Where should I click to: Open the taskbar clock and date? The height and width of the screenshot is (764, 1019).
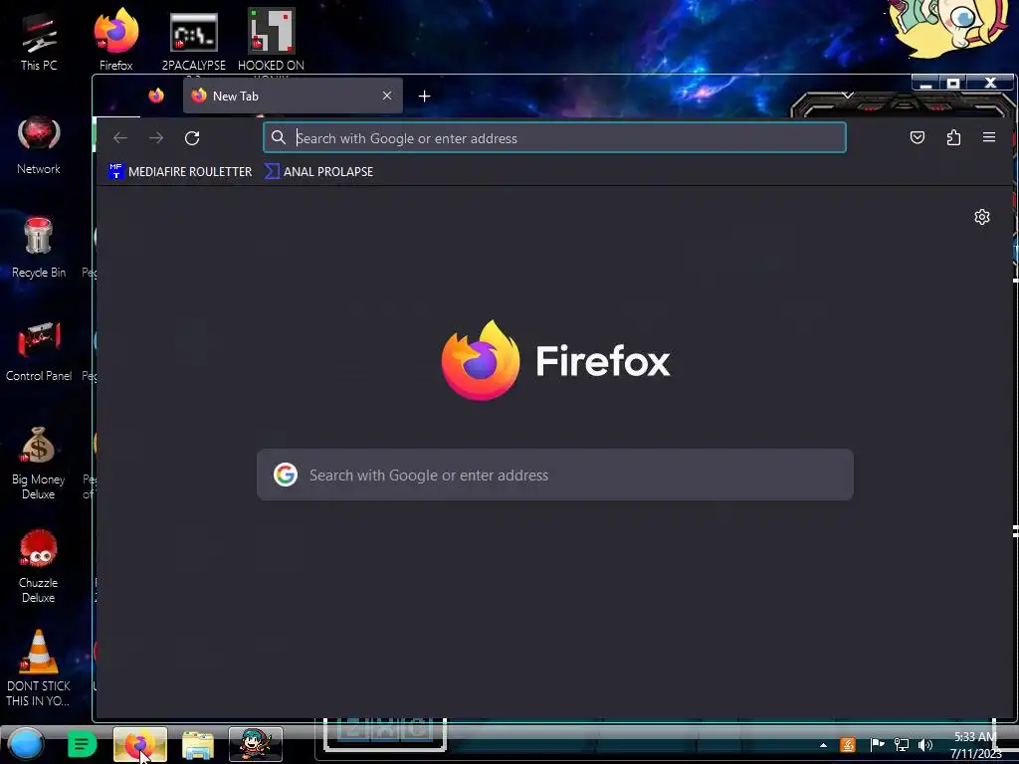tap(975, 745)
